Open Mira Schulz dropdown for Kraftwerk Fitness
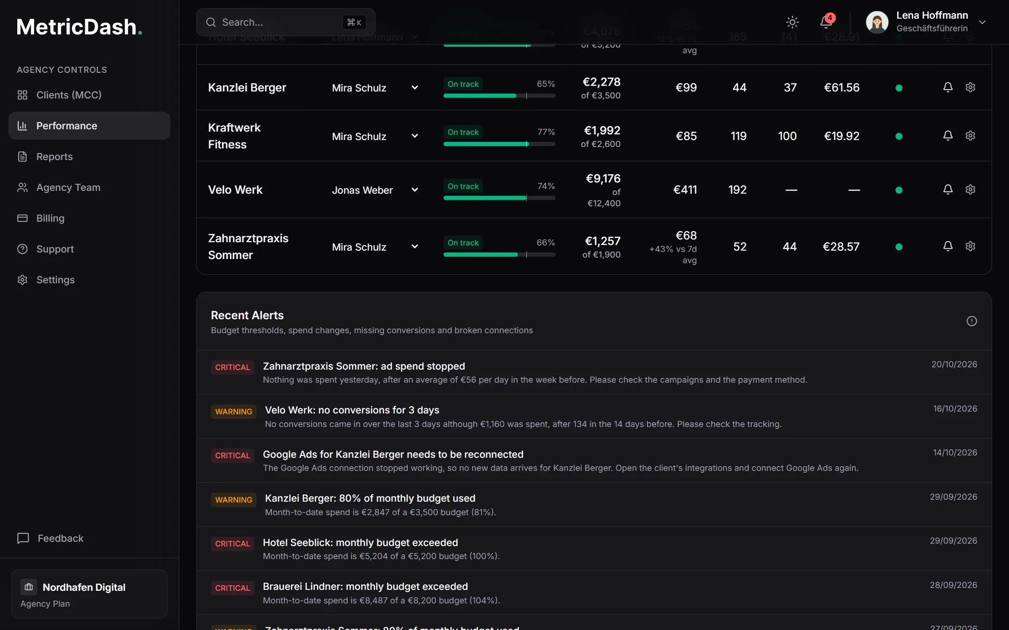The height and width of the screenshot is (630, 1009). (x=375, y=136)
